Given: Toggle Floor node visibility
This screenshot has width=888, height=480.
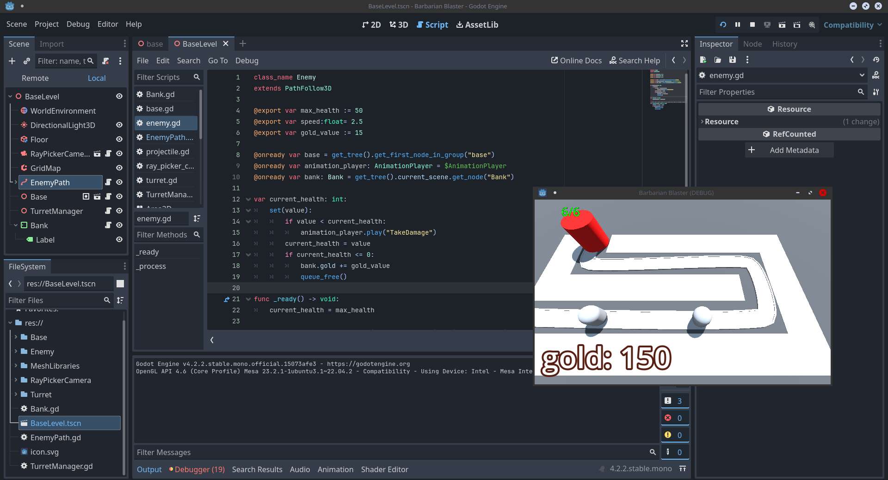Looking at the screenshot, I should tap(119, 140).
